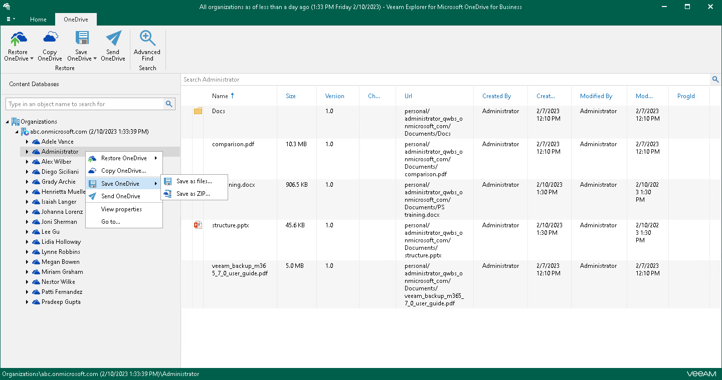
Task: Select Save OneDrive in context menu
Action: click(x=124, y=184)
